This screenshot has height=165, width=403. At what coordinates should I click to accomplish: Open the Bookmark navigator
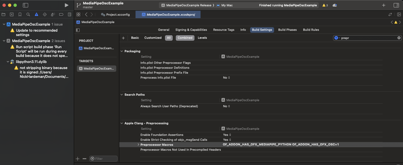click(x=20, y=15)
